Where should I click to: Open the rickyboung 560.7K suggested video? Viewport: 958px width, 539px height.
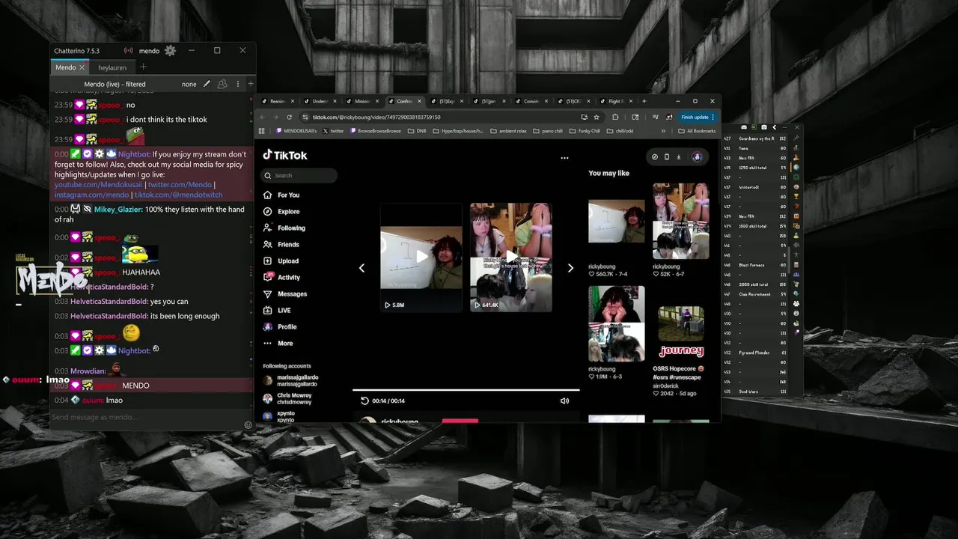(x=616, y=221)
